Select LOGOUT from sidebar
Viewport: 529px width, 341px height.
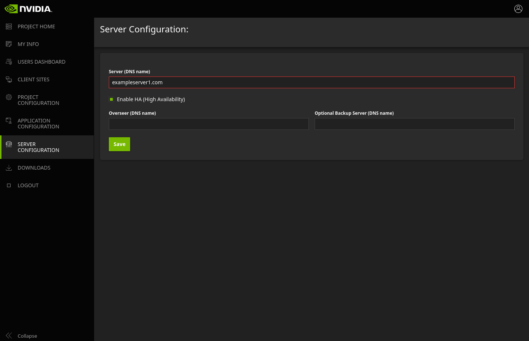point(47,185)
